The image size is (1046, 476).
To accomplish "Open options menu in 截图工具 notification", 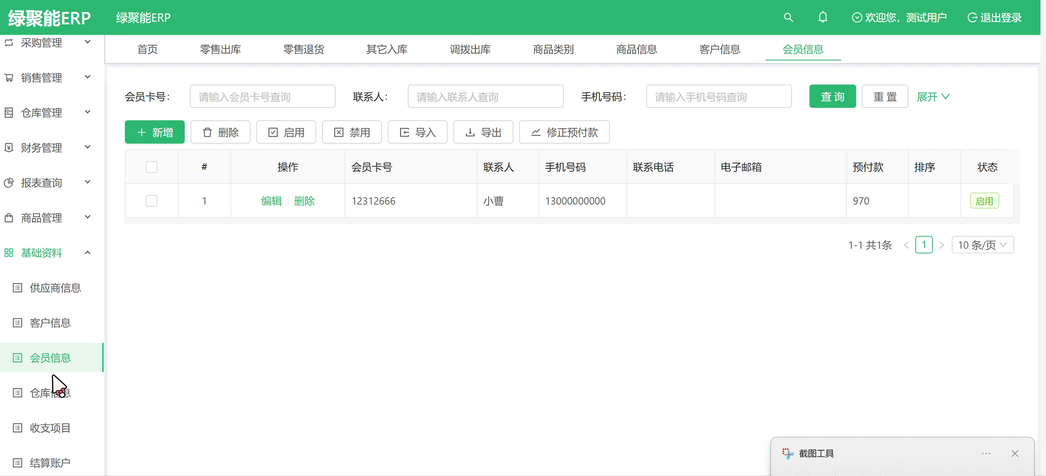I will 986,453.
